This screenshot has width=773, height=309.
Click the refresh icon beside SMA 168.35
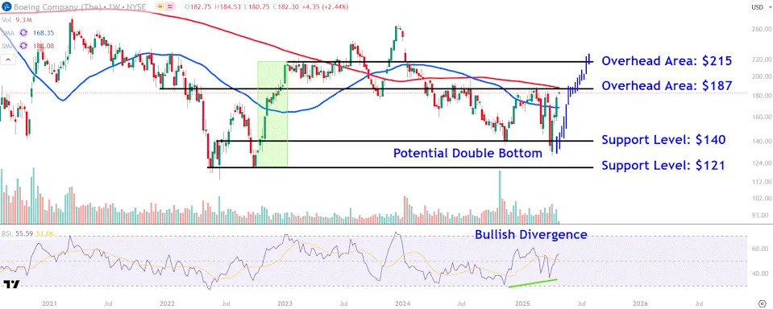point(23,33)
